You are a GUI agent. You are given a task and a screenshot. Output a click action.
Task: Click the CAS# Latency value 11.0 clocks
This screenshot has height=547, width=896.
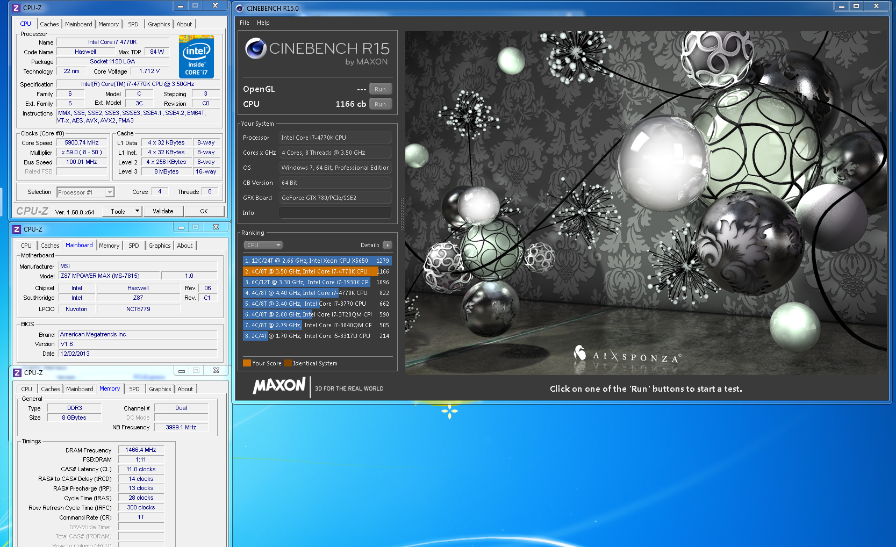click(x=141, y=469)
